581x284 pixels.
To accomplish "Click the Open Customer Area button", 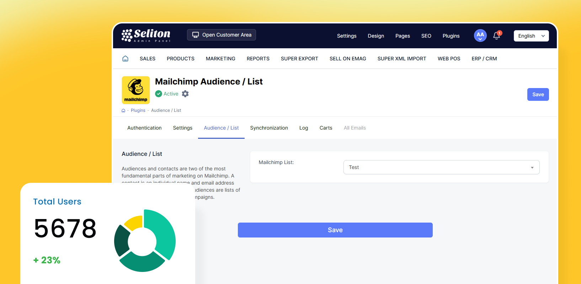I will point(222,35).
